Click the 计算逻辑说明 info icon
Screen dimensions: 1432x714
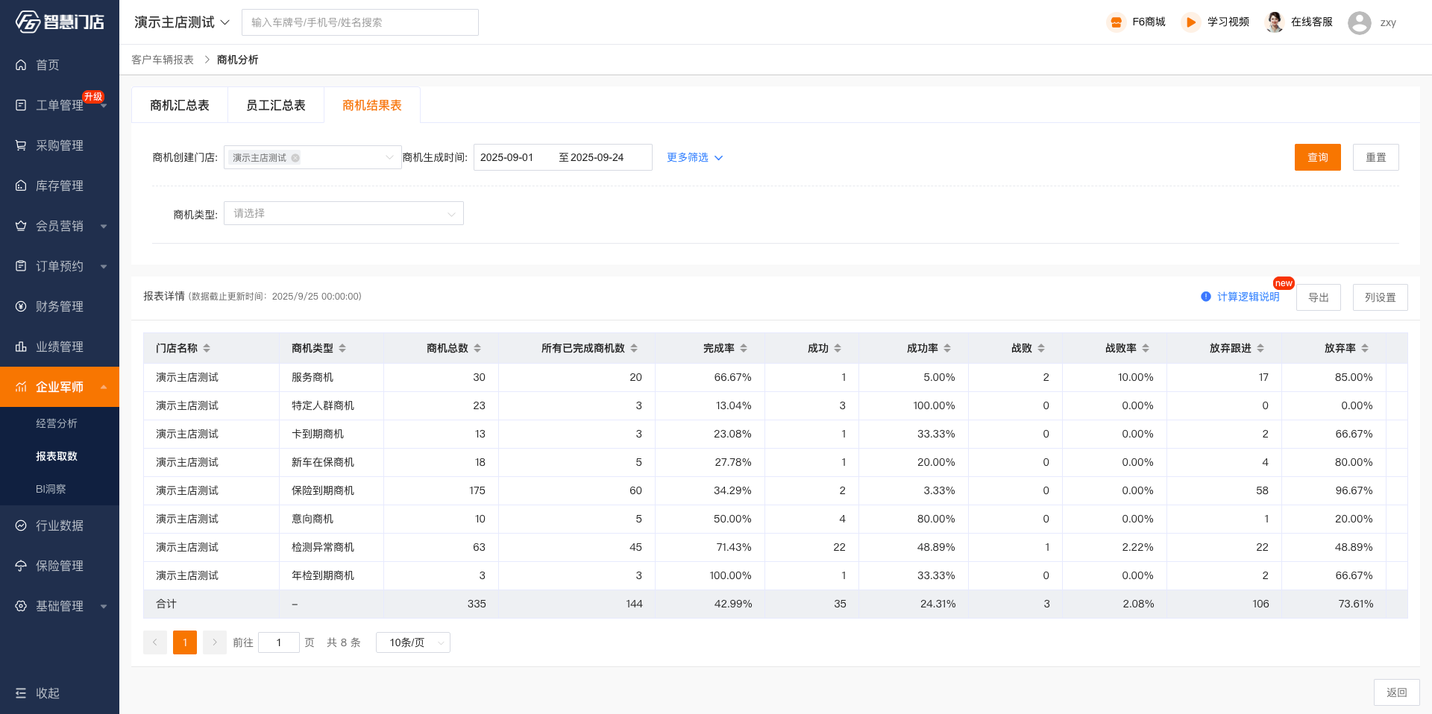coord(1206,297)
